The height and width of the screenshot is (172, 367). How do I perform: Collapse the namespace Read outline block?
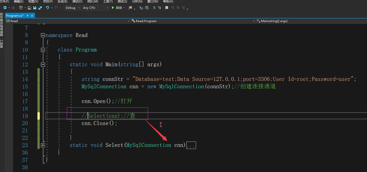click(43, 35)
